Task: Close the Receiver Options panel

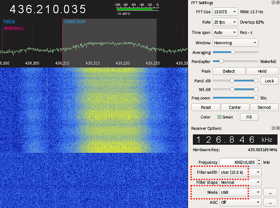Action: pyautogui.click(x=278, y=128)
